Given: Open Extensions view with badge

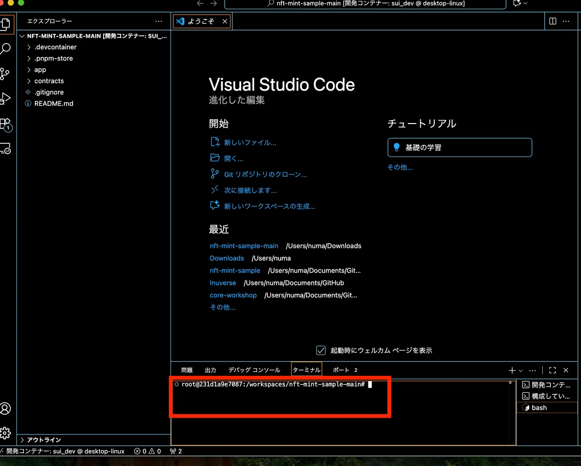Looking at the screenshot, I should [x=5, y=124].
